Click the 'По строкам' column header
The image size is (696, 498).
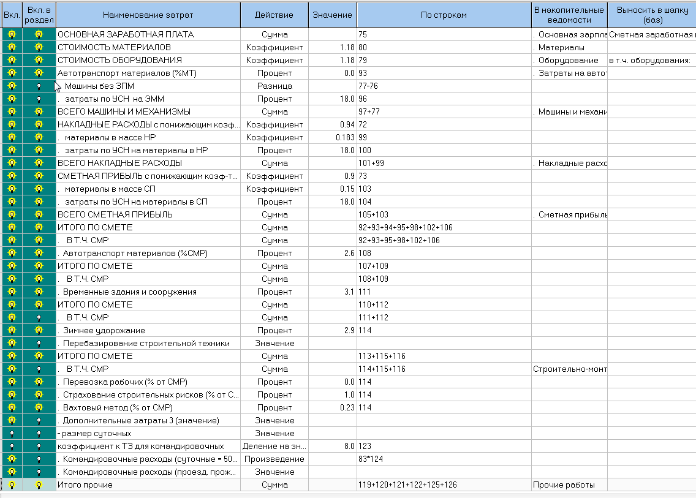tap(444, 15)
